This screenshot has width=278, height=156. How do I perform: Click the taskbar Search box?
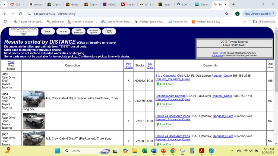pyautogui.click(x=87, y=151)
